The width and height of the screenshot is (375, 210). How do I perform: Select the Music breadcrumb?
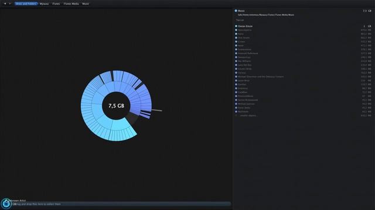pos(86,4)
